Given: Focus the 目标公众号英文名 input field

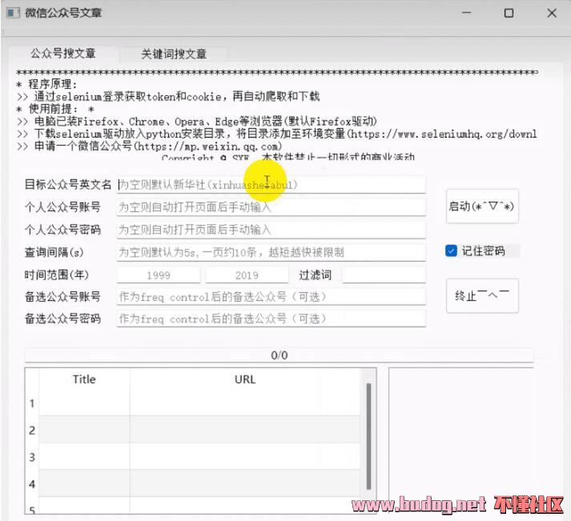Looking at the screenshot, I should coord(271,184).
